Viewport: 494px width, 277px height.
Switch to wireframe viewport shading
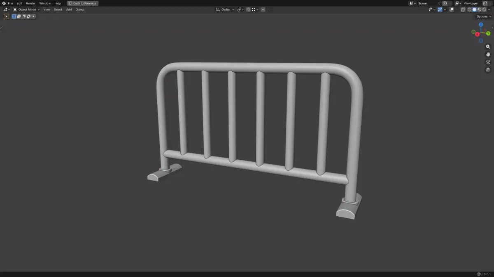point(469,9)
